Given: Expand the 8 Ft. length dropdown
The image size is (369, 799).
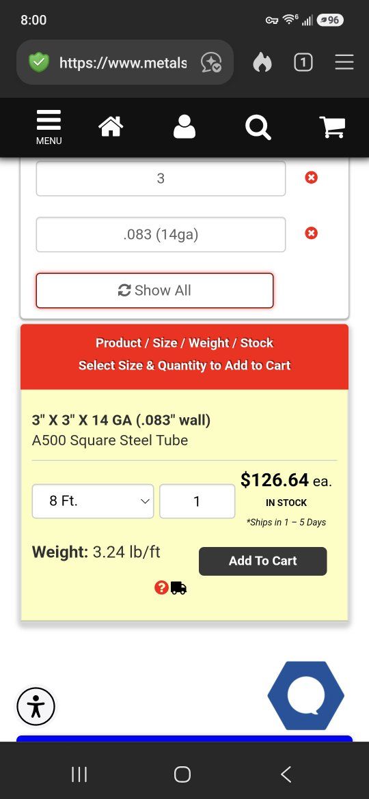Looking at the screenshot, I should (93, 501).
